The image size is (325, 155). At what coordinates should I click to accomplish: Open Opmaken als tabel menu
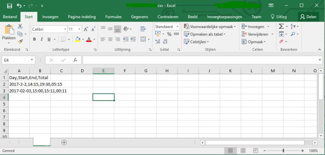(x=205, y=34)
